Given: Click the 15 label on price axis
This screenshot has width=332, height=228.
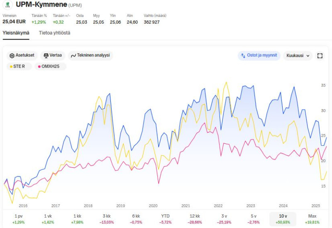Looking at the screenshot, I should coord(323,186).
